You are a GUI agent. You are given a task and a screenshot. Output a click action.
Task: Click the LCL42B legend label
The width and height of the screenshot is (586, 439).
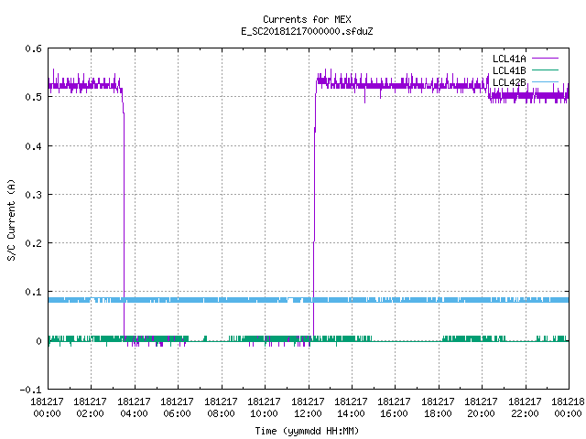(509, 82)
